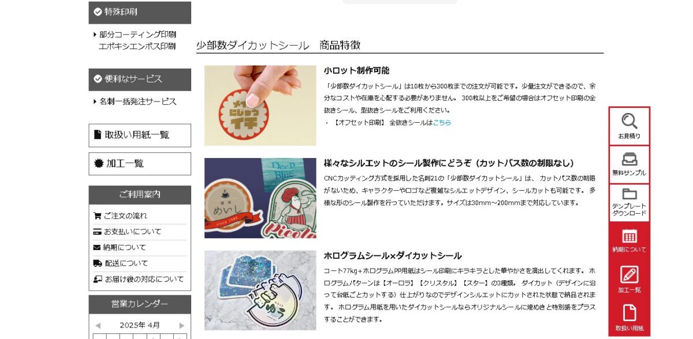Open 部分コーティング印刷 link
This screenshot has height=339, width=693.
coord(137,35)
